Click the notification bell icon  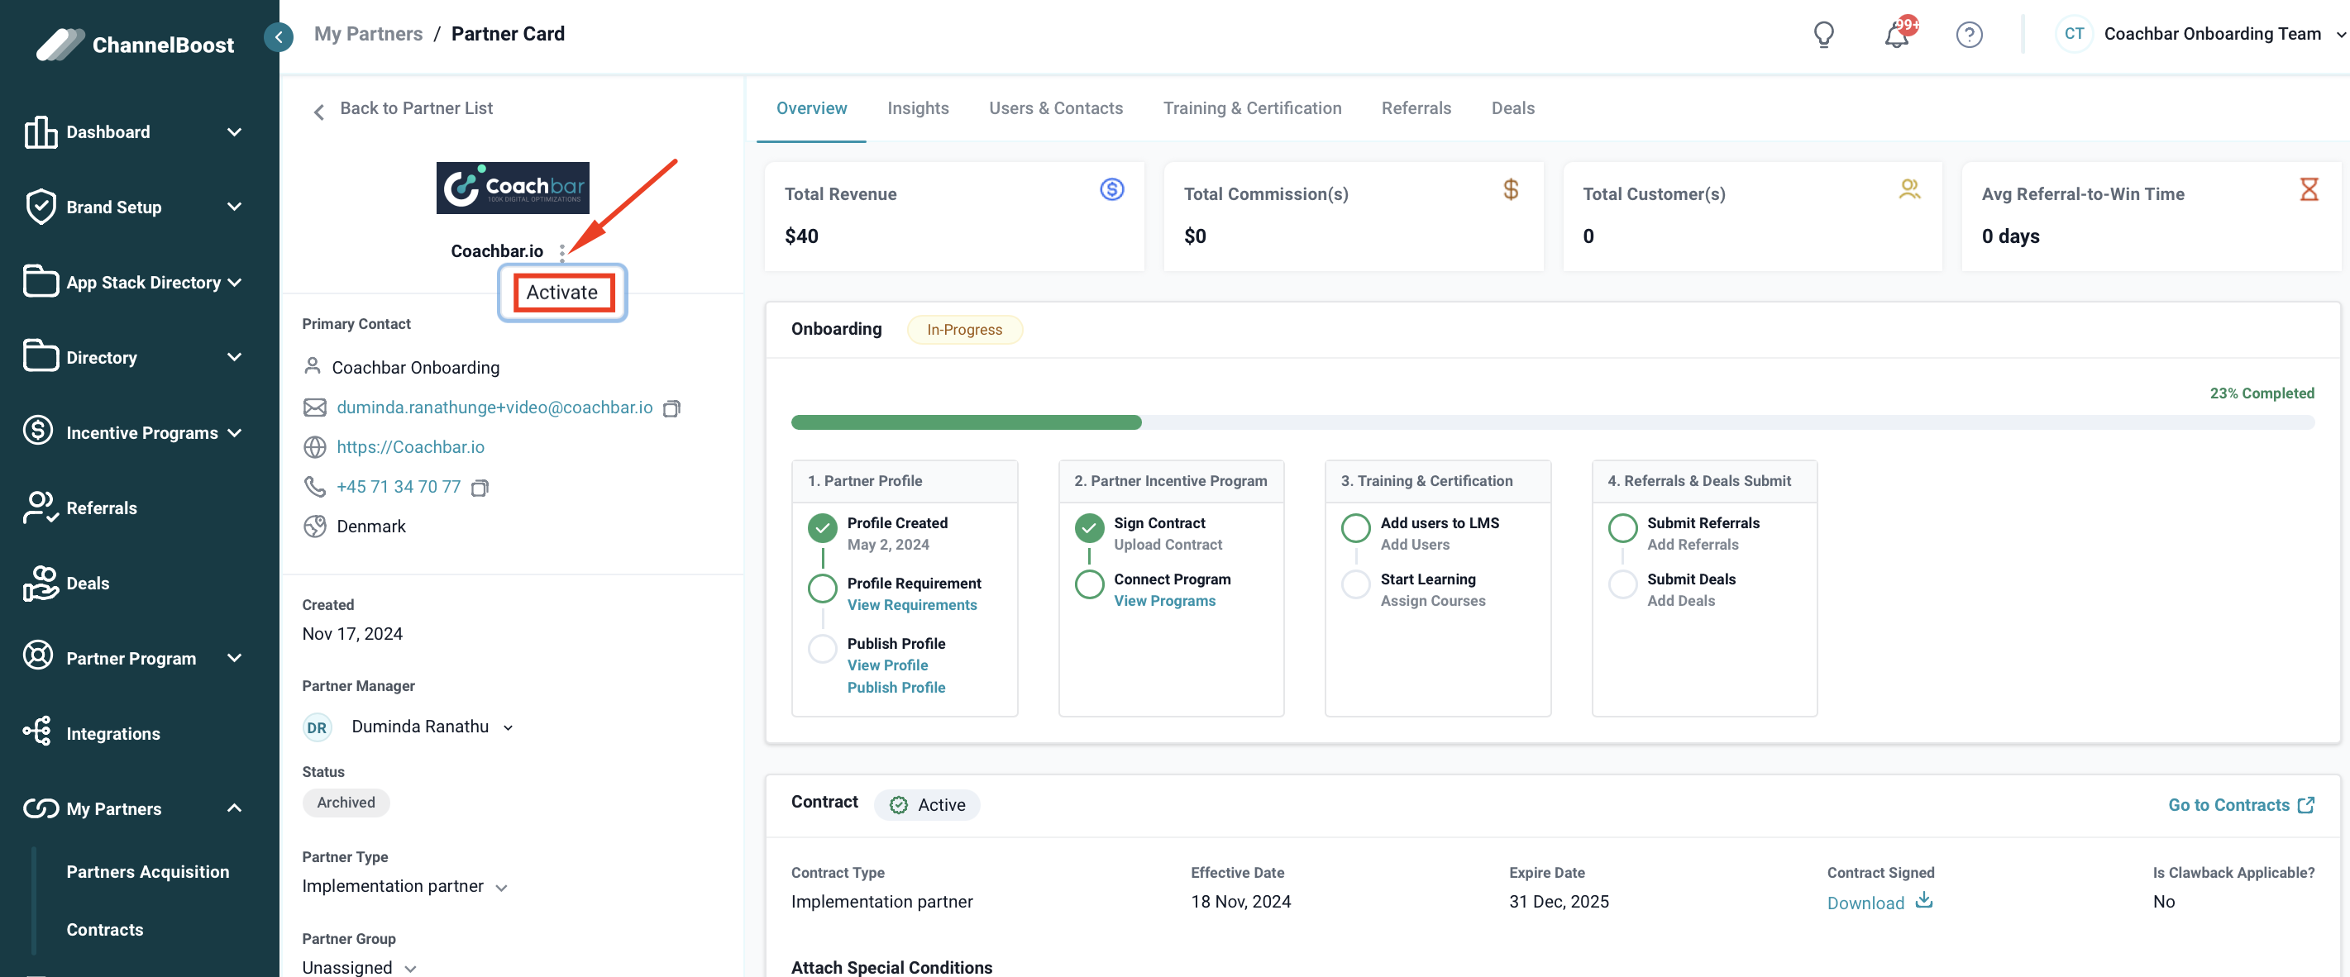(1897, 35)
